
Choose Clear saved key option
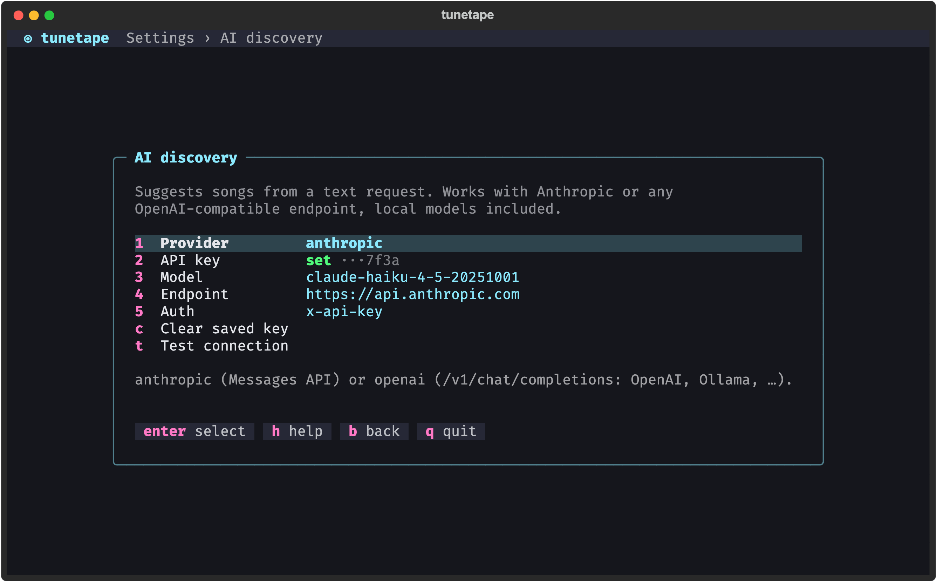pos(468,329)
